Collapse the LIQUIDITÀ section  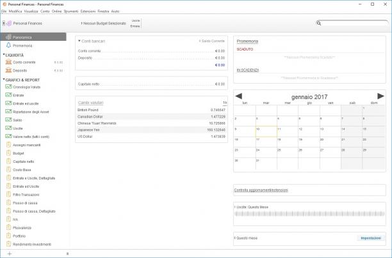point(4,54)
